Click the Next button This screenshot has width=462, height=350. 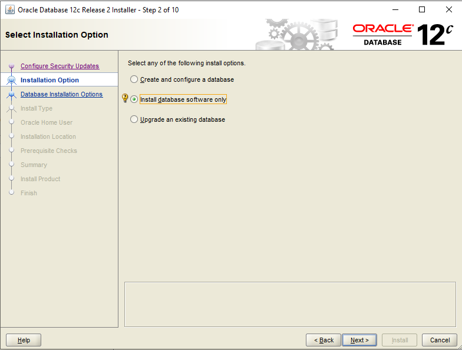(359, 340)
